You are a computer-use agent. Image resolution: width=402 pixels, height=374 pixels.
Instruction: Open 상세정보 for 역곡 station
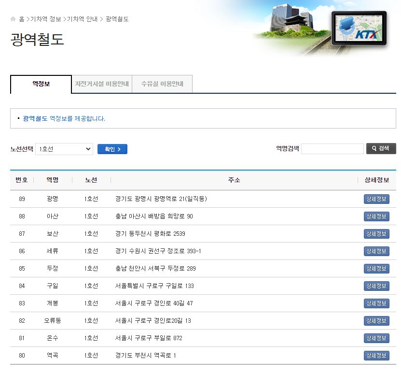pyautogui.click(x=377, y=355)
